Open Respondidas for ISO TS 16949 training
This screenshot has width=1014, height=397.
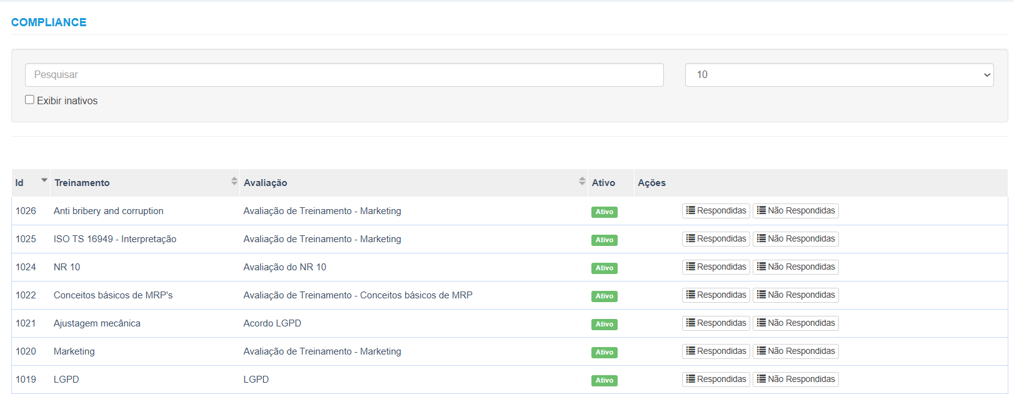coord(716,238)
